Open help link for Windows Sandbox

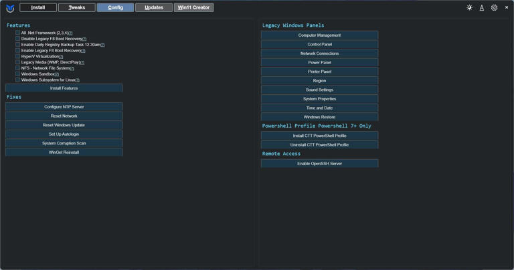pyautogui.click(x=57, y=74)
